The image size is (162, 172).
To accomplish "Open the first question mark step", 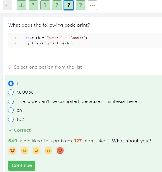I will 33,5.
